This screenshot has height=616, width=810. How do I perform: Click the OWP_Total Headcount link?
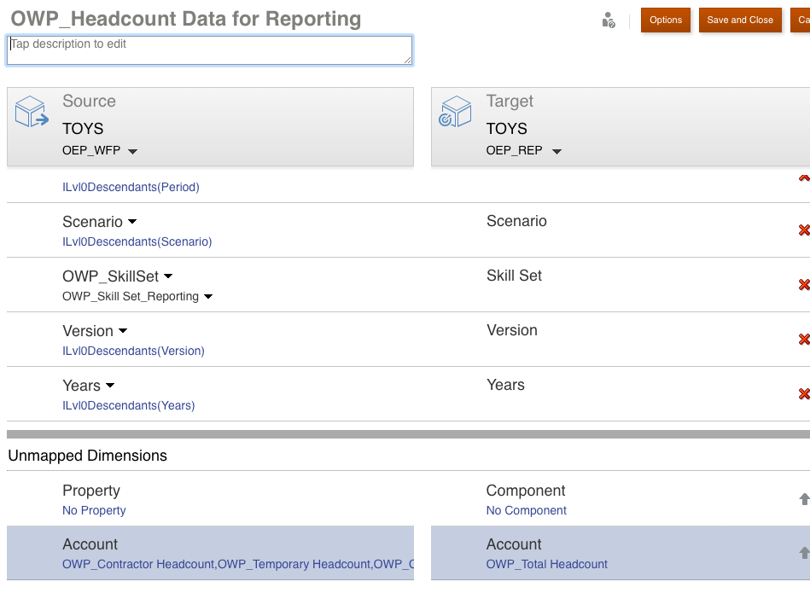(546, 564)
